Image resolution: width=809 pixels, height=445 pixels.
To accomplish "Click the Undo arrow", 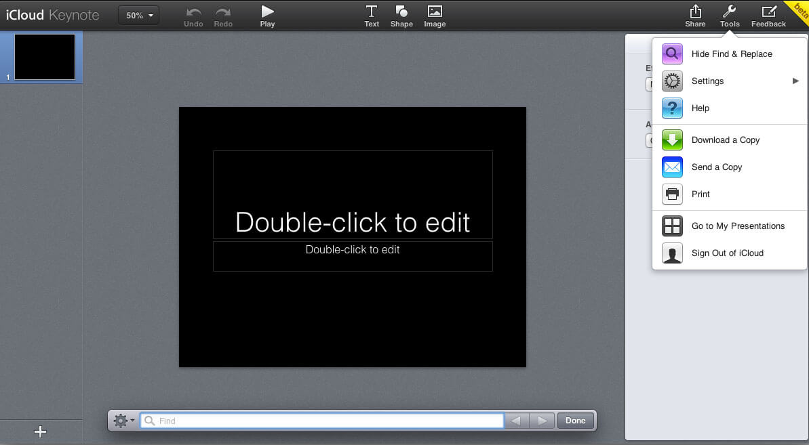I will pos(193,12).
